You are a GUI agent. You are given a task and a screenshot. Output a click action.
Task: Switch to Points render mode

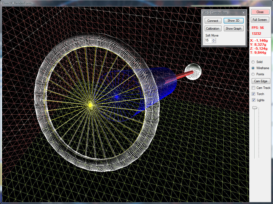253,74
